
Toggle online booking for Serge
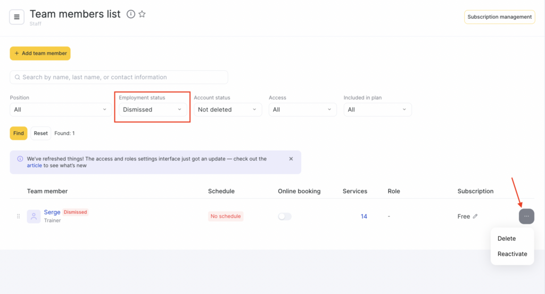285,216
